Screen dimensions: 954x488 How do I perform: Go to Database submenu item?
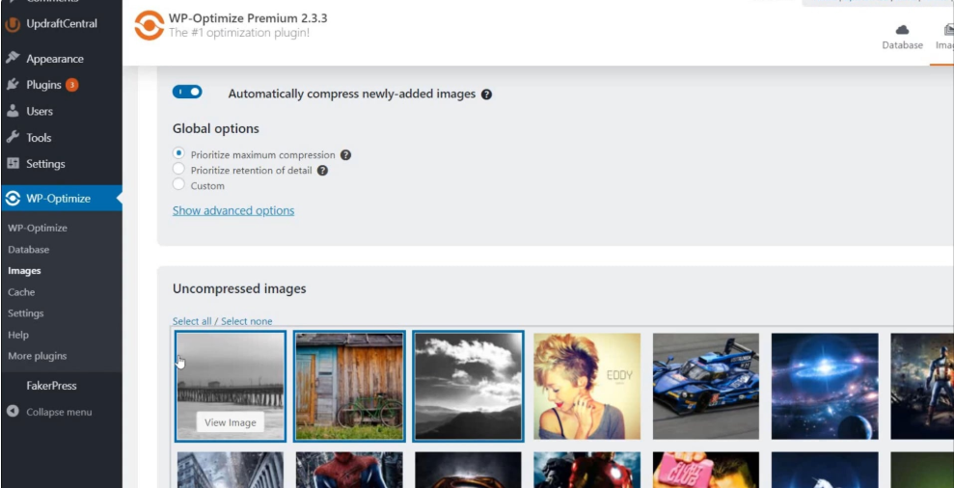[x=29, y=250]
